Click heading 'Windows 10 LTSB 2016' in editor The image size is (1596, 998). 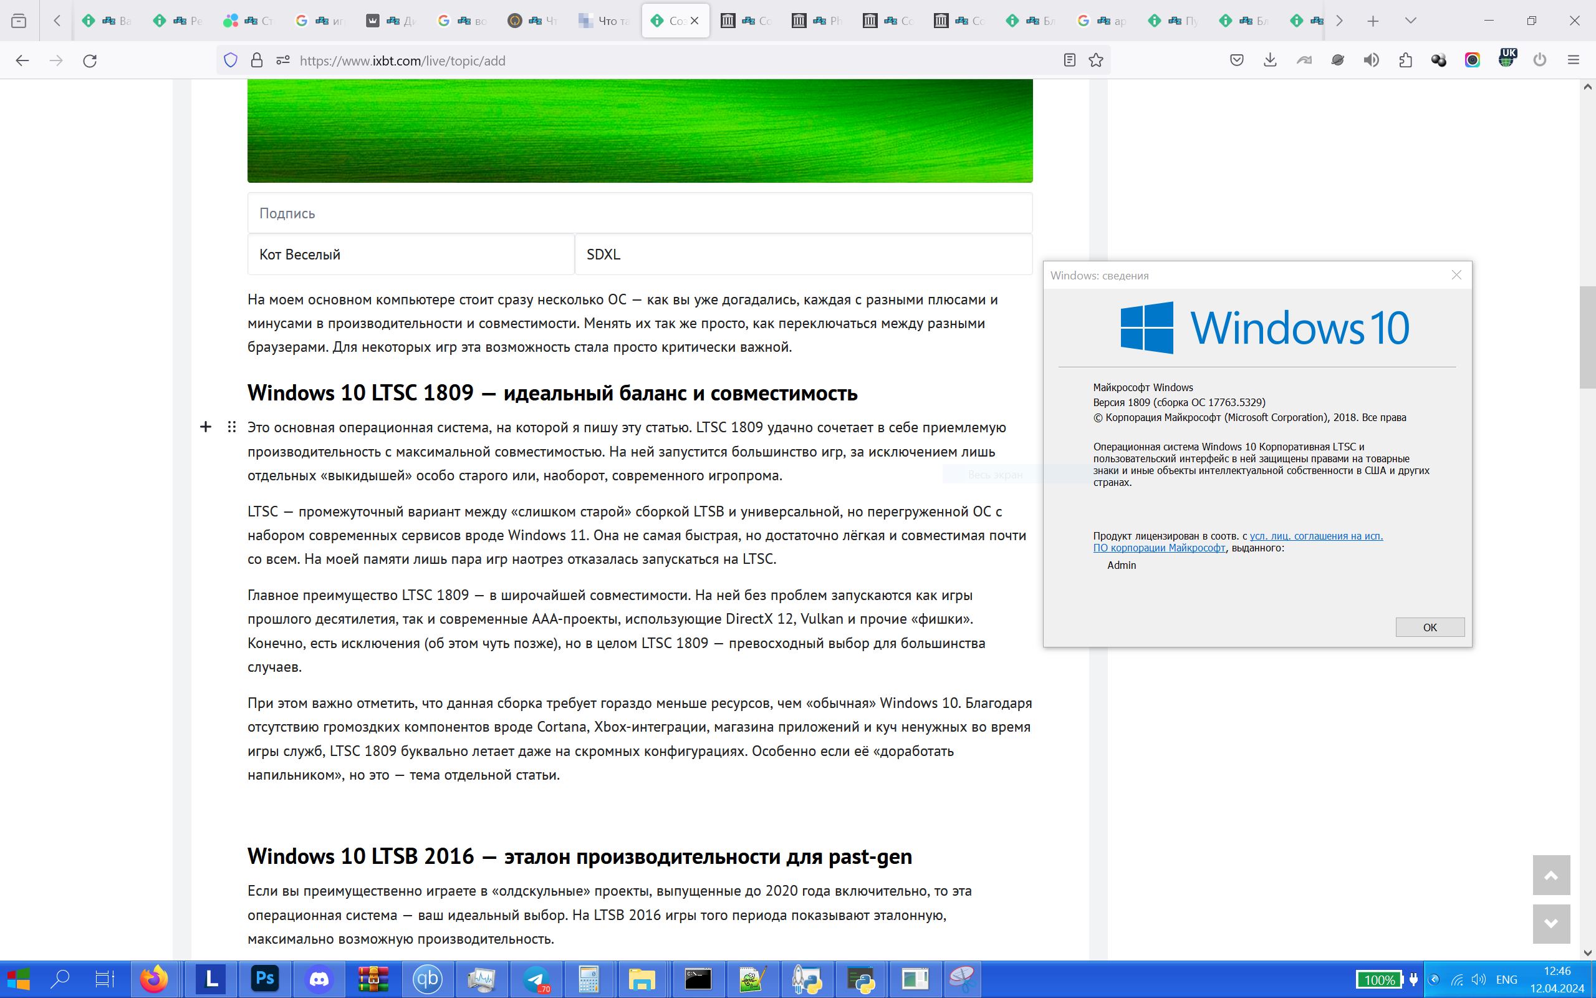coord(580,856)
